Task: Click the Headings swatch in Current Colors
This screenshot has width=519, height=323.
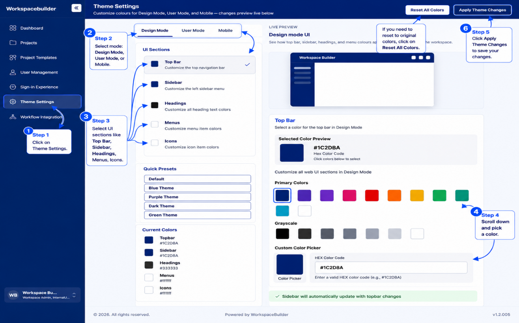Action: point(149,265)
